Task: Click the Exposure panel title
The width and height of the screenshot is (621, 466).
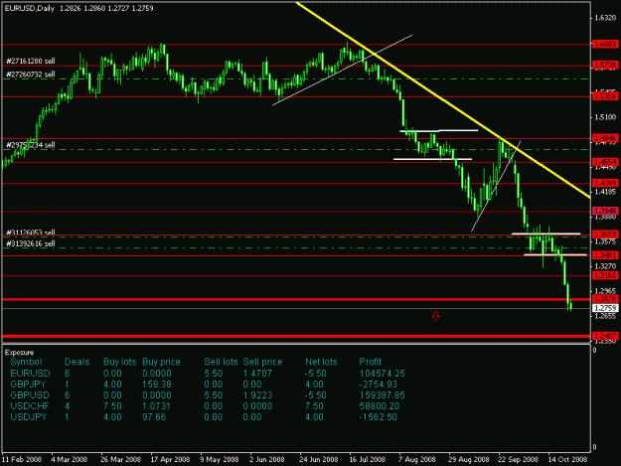Action: coord(20,353)
